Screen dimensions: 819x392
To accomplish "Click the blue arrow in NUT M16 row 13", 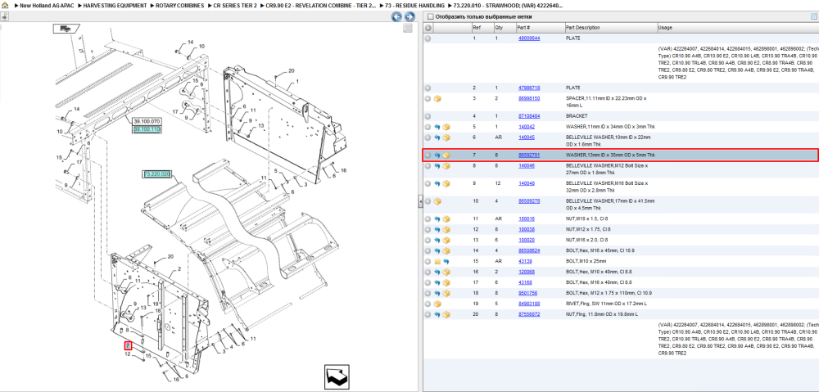I will click(437, 240).
